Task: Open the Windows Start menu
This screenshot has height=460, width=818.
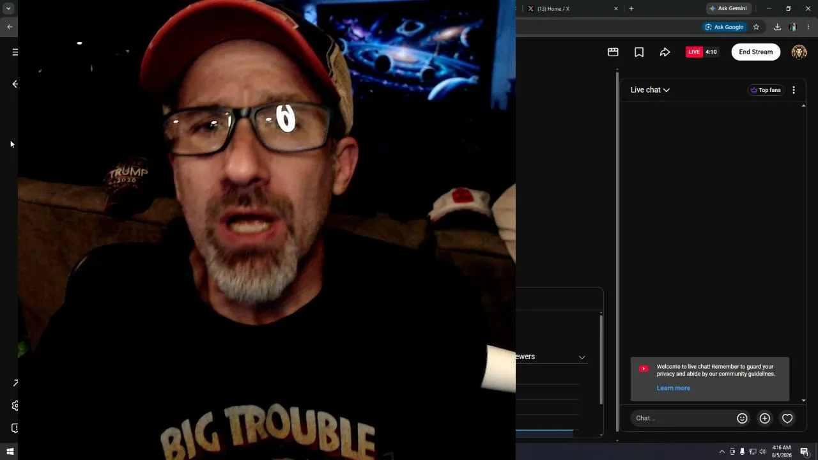Action: point(10,452)
